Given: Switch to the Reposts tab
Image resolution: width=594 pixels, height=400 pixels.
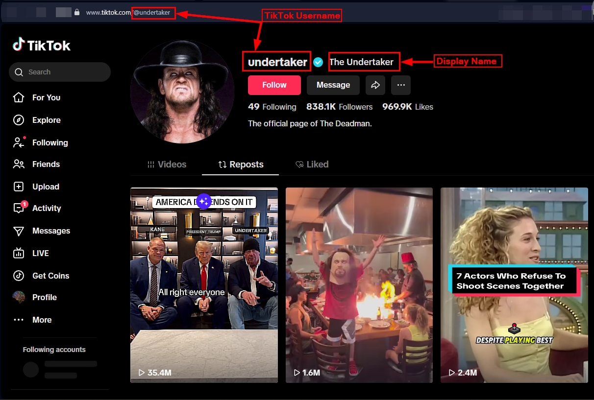Looking at the screenshot, I should pos(241,165).
